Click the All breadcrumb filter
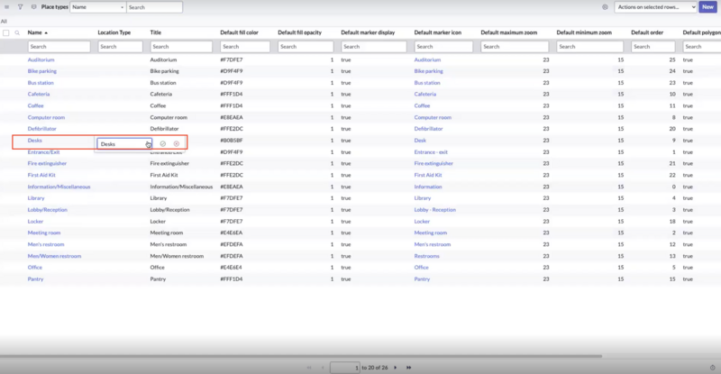Screen dimensions: 721x374 [x=4, y=21]
